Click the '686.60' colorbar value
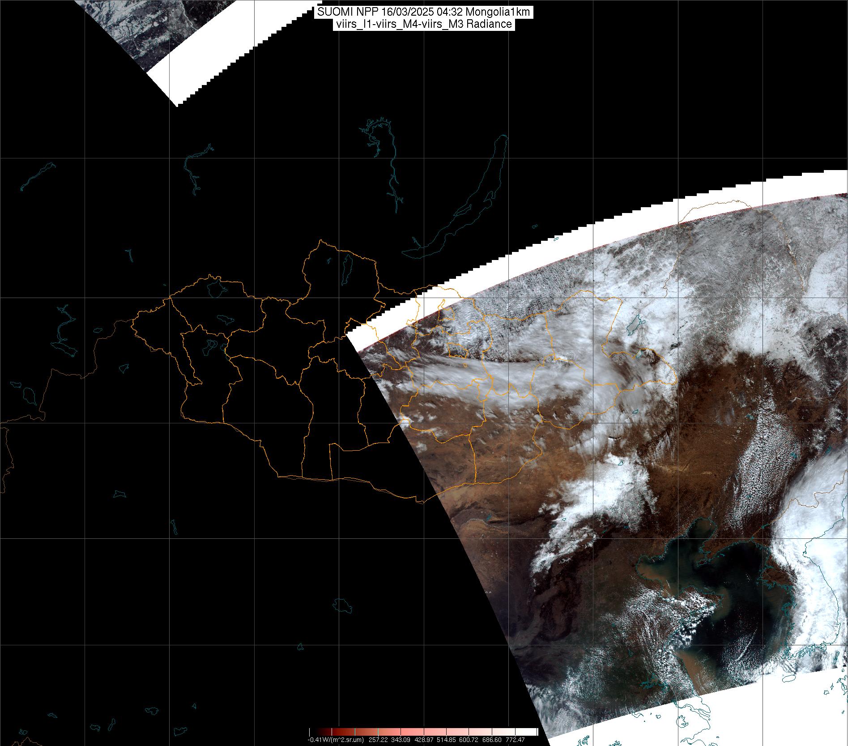The height and width of the screenshot is (746, 848). click(x=492, y=740)
